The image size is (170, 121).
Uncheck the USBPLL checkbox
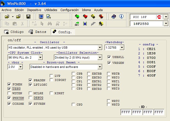coord(109,57)
